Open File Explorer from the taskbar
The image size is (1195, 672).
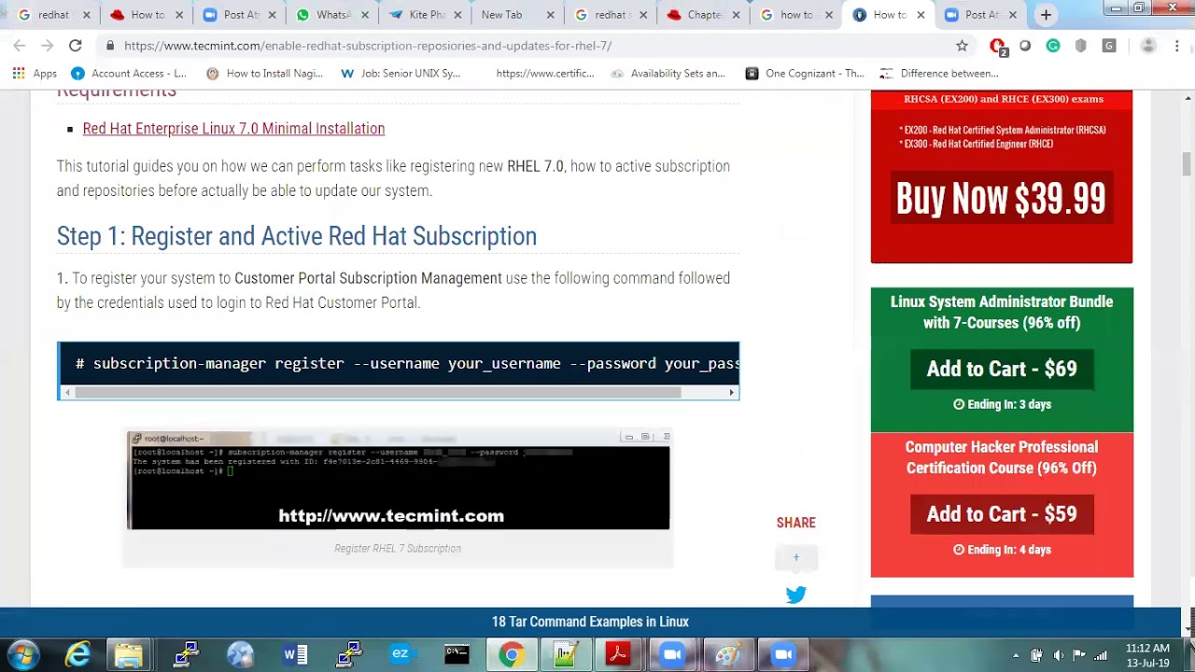coord(128,654)
